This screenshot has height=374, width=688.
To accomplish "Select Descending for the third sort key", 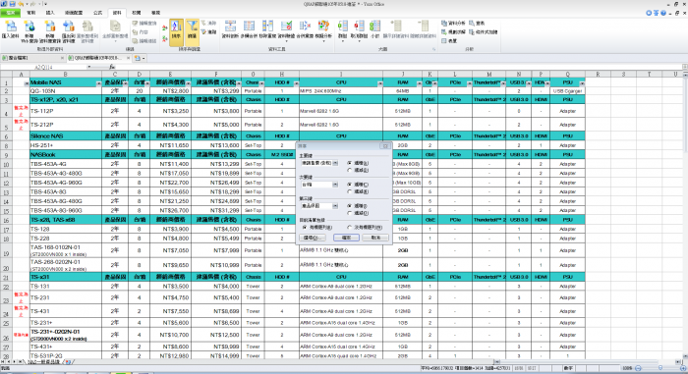I will tap(350, 213).
